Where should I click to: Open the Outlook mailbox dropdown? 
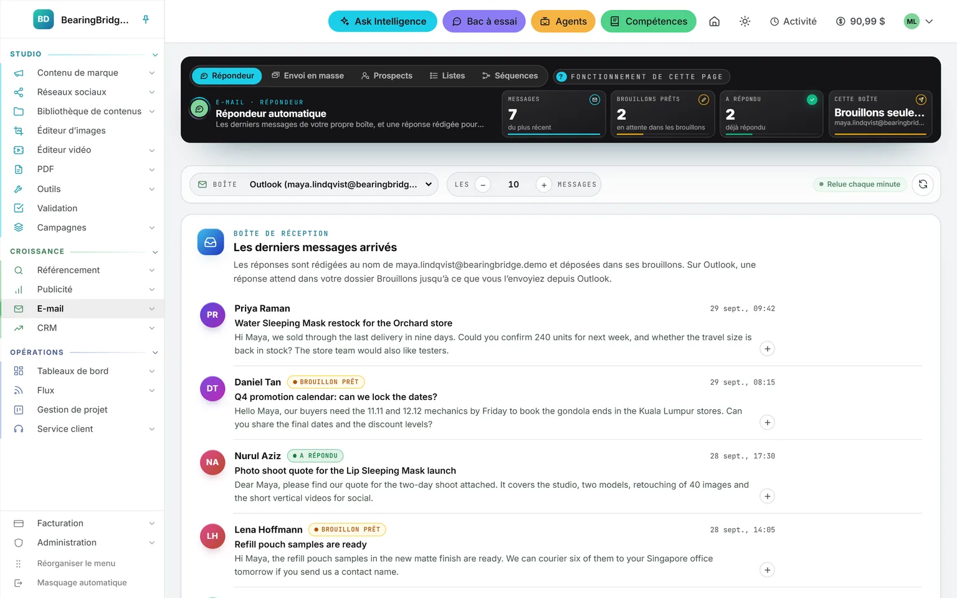314,184
